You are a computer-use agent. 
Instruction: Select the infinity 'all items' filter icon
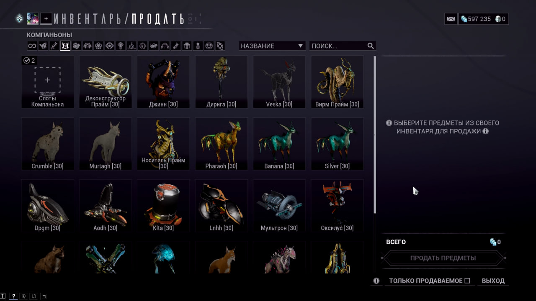point(32,46)
